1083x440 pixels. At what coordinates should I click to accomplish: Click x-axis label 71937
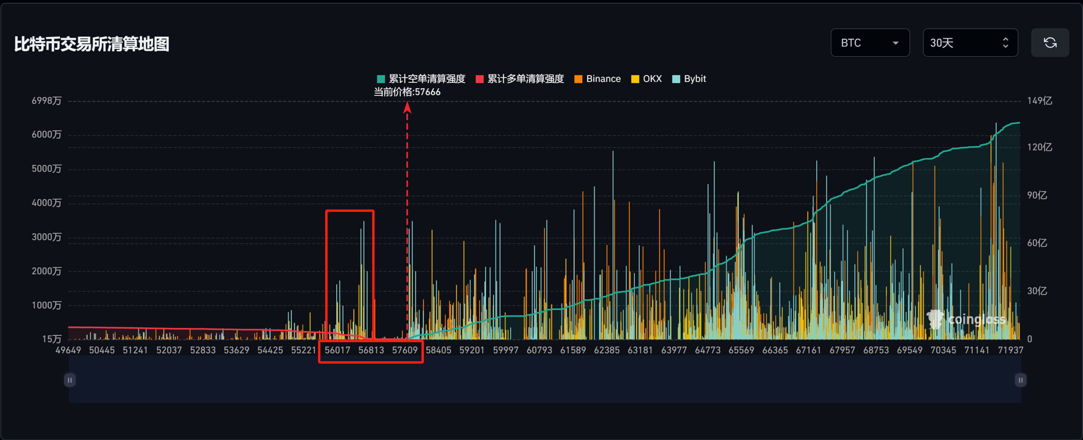click(x=1011, y=350)
